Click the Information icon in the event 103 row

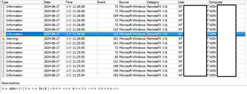(4, 75)
